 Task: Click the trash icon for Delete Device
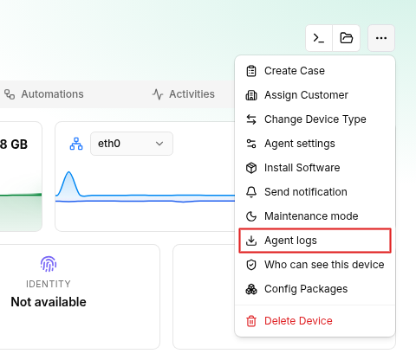[x=251, y=321]
